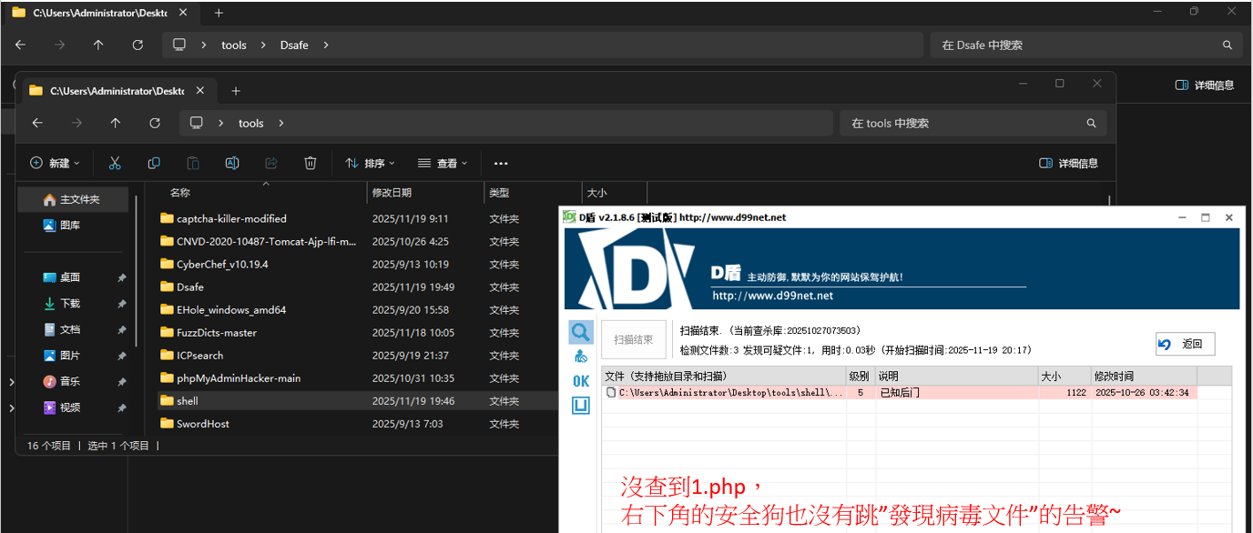Add a new tab in Dsafe window
This screenshot has height=533, width=1253.
(x=219, y=13)
